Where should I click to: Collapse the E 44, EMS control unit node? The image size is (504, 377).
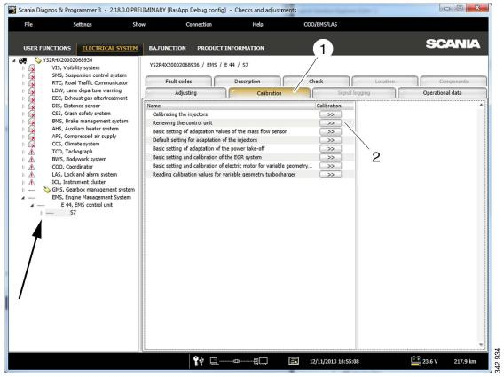click(32, 205)
